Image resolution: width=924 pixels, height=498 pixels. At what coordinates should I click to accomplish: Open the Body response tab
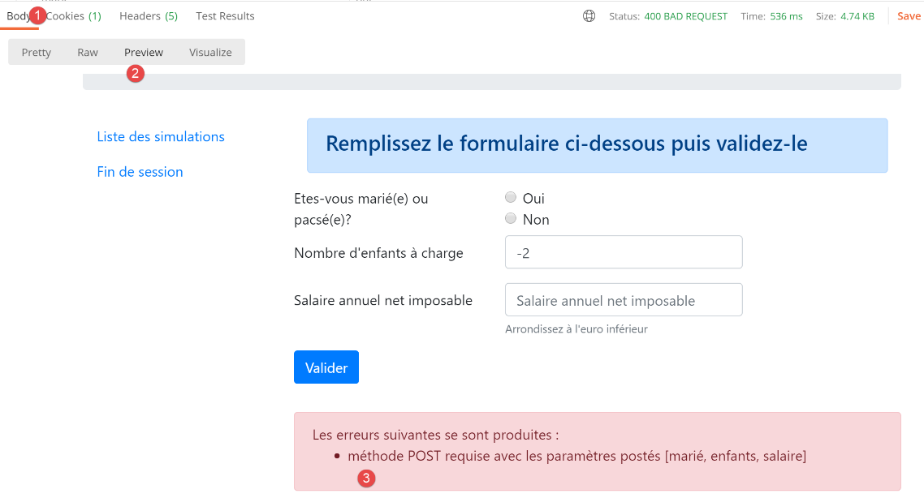pyautogui.click(x=18, y=16)
